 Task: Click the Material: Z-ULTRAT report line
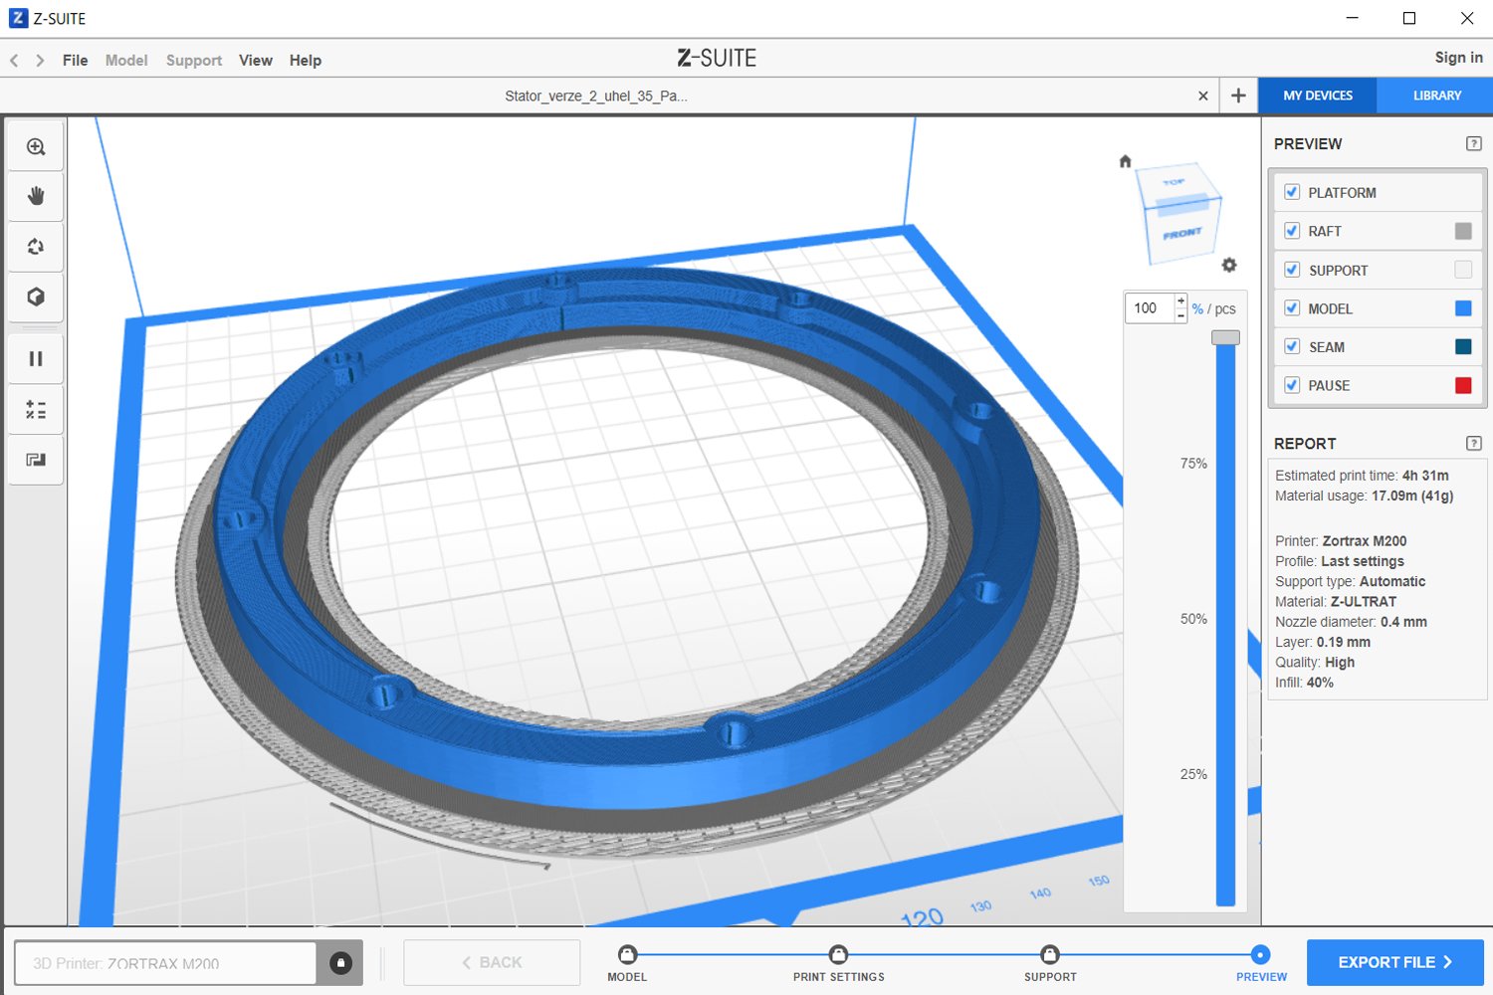(x=1336, y=602)
